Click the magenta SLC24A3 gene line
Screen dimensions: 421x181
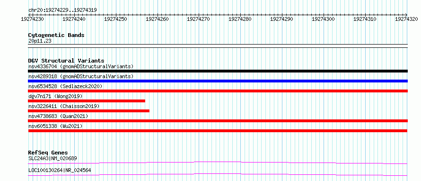(x=218, y=163)
